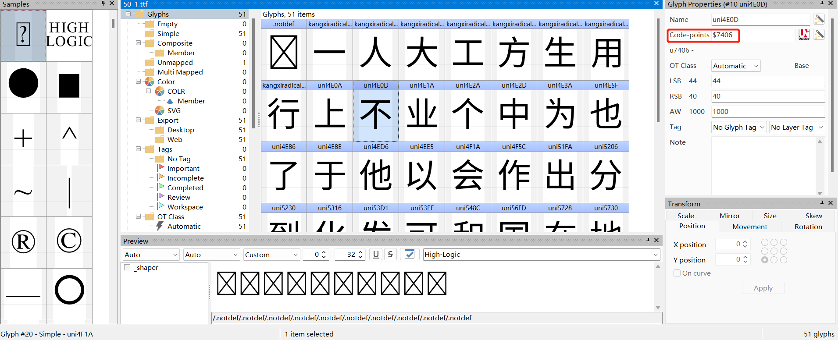Screen dimensions: 838x340
Task: Toggle the blue checkmark box in Preview toolbar
Action: coord(409,255)
